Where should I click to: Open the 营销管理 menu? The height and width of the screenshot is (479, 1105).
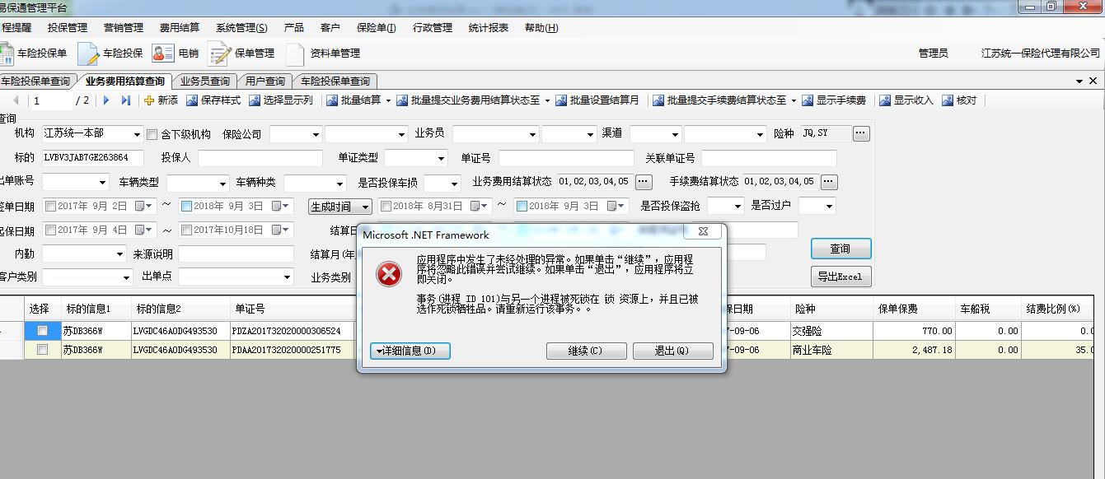pyautogui.click(x=124, y=27)
